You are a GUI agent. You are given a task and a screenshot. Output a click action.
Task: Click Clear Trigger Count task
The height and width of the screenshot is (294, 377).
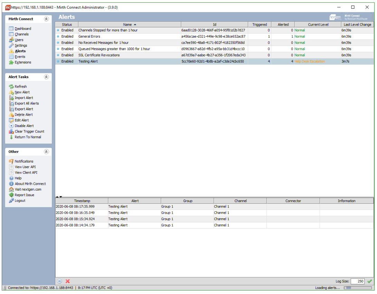click(x=27, y=131)
